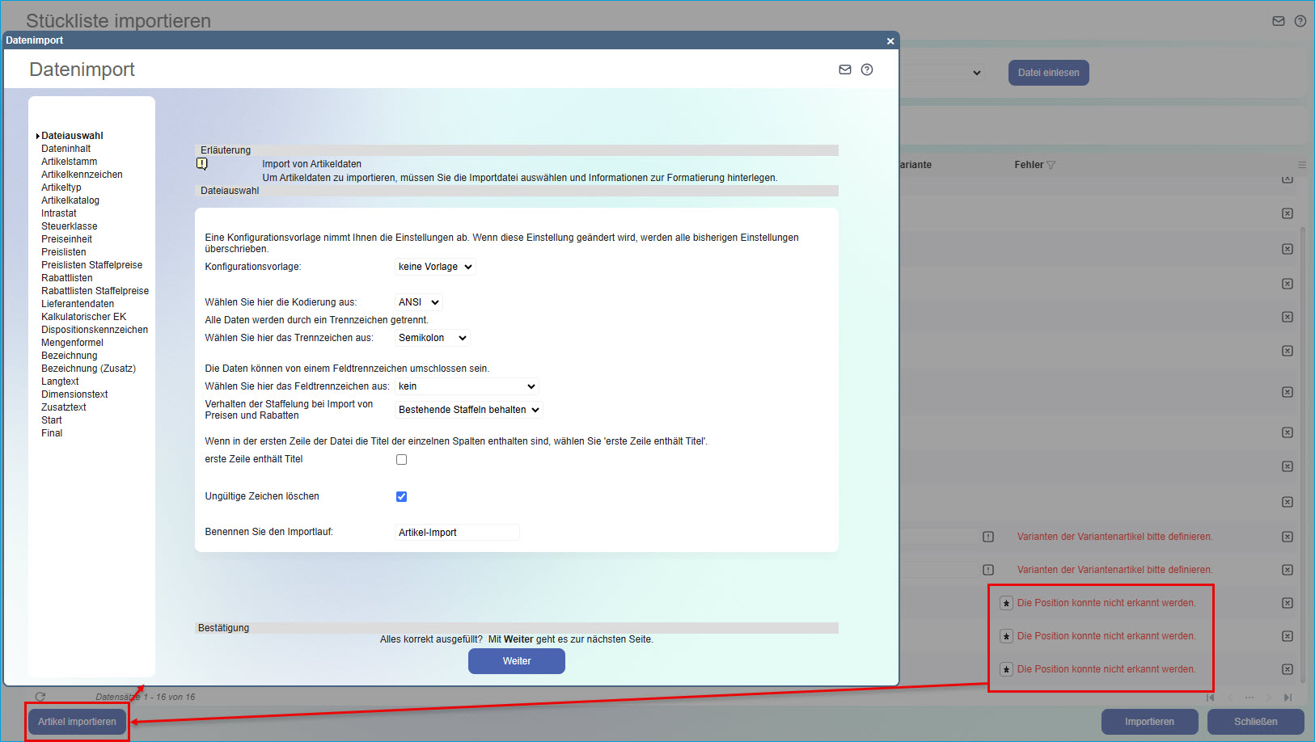Screen dimensions: 1315x742
Task: Select Zusatztext step in sidebar
Action: click(x=64, y=407)
